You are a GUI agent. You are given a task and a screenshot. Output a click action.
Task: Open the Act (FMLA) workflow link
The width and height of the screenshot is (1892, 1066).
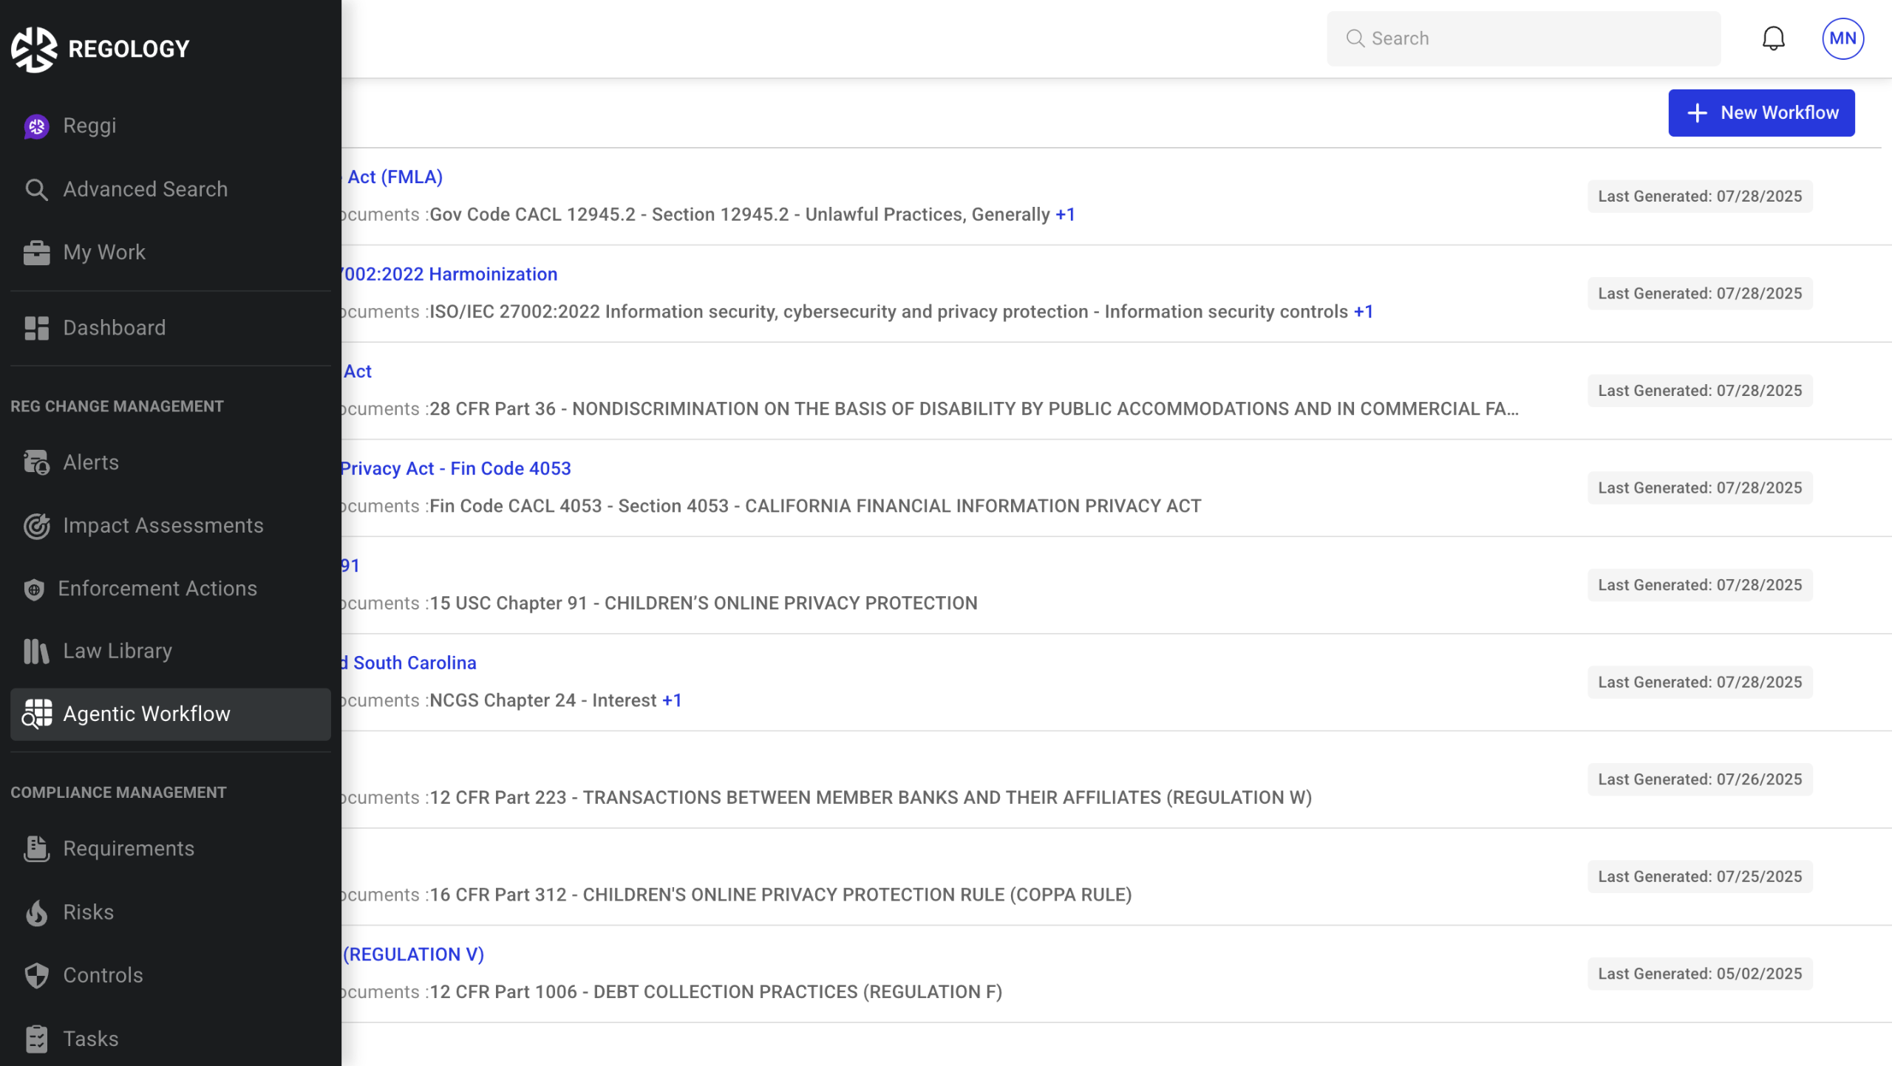coord(395,177)
